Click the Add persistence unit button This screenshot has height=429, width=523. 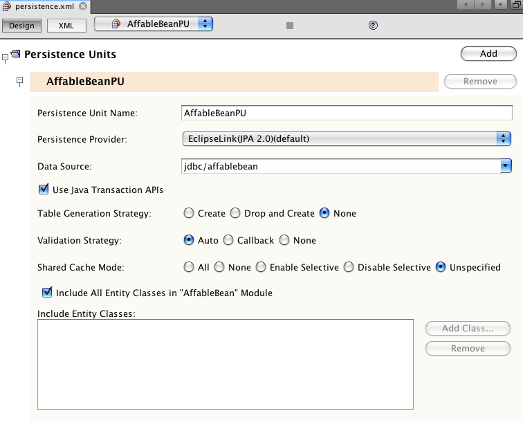coord(488,54)
